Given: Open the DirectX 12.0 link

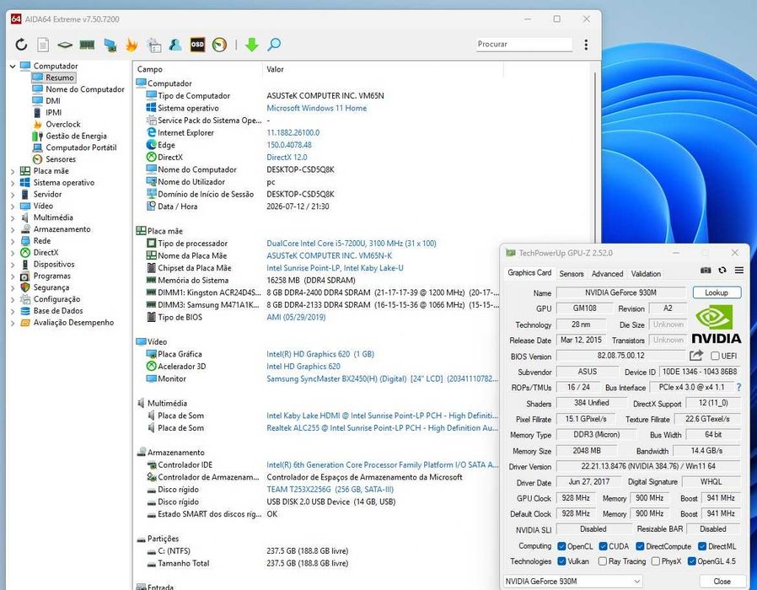Looking at the screenshot, I should 287,158.
